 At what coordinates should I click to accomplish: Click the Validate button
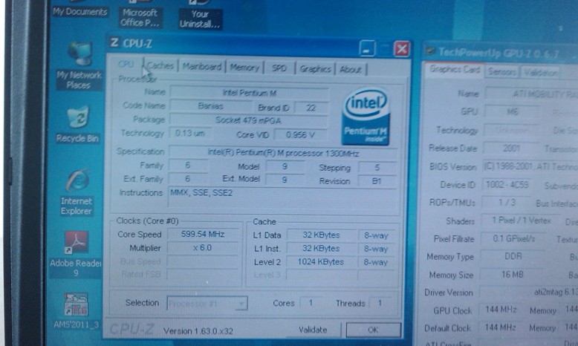[313, 330]
